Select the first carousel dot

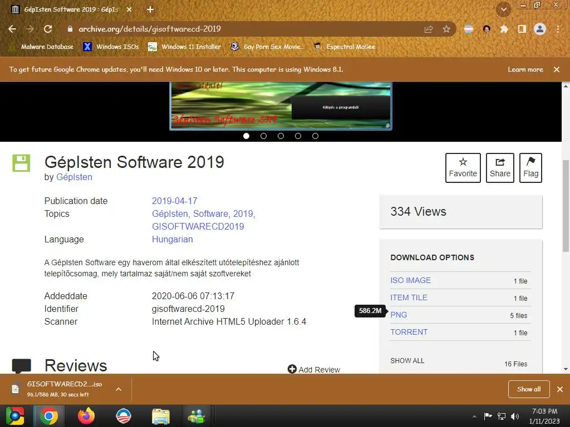click(x=246, y=136)
